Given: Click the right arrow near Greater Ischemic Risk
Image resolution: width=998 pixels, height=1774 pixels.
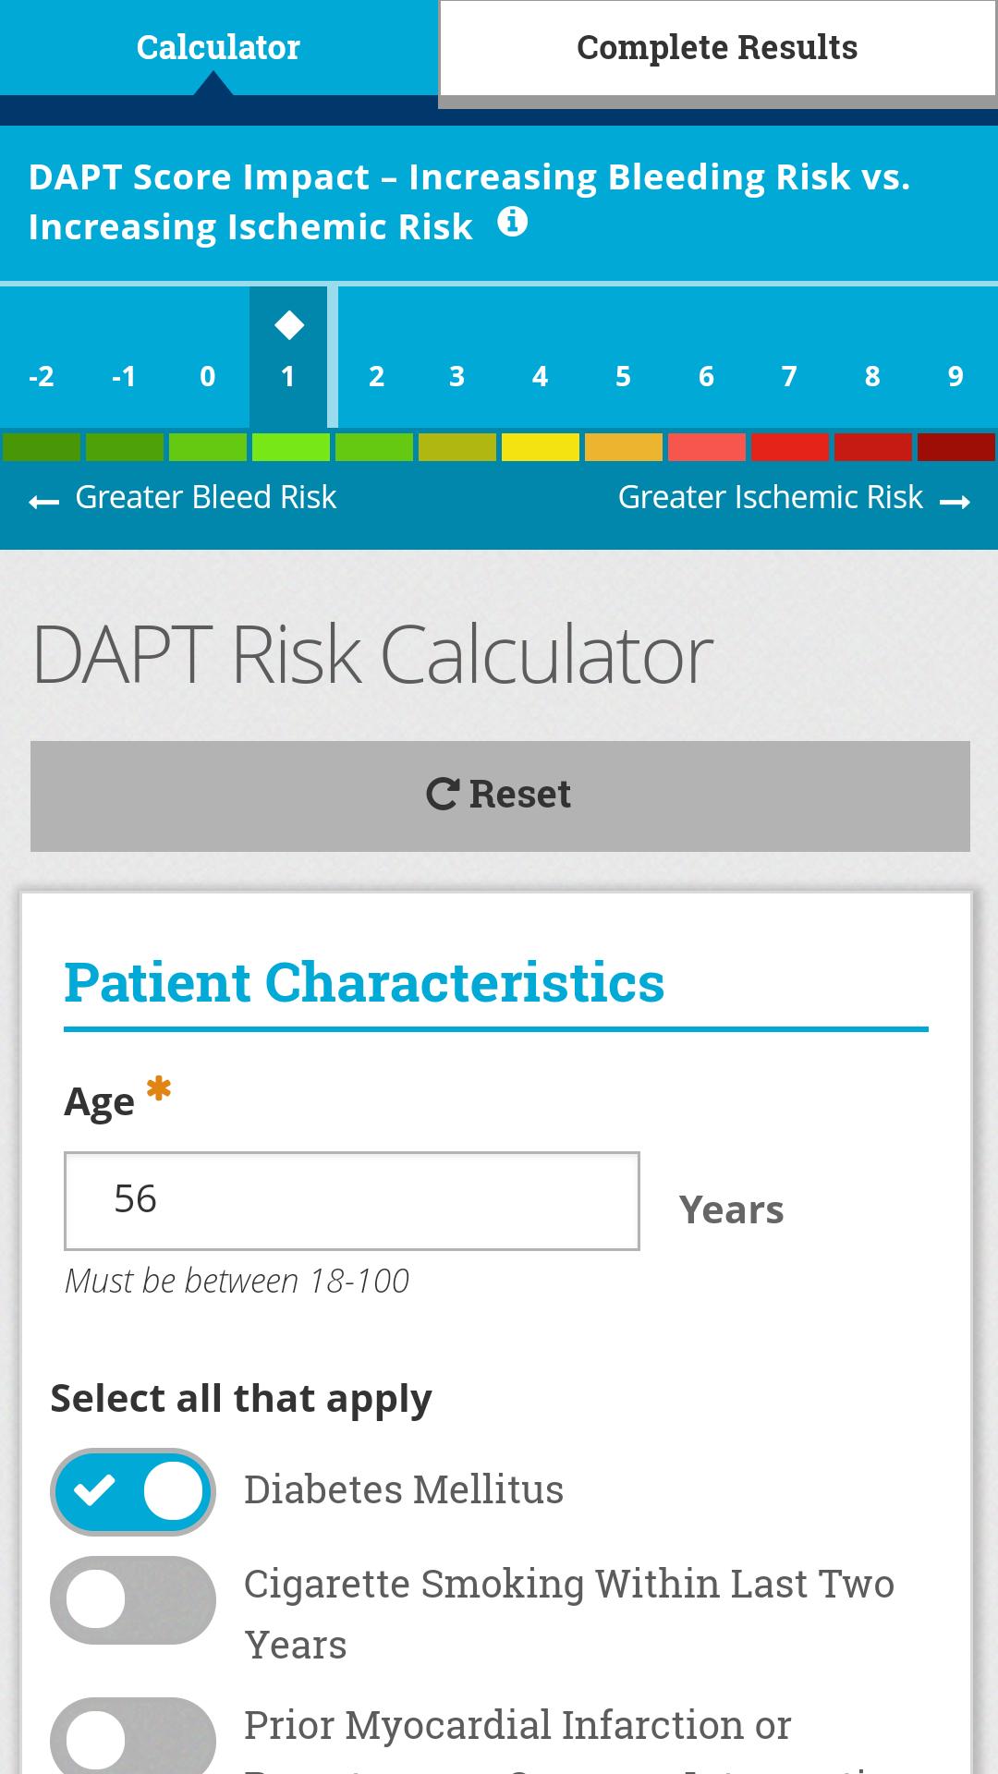Looking at the screenshot, I should point(955,502).
